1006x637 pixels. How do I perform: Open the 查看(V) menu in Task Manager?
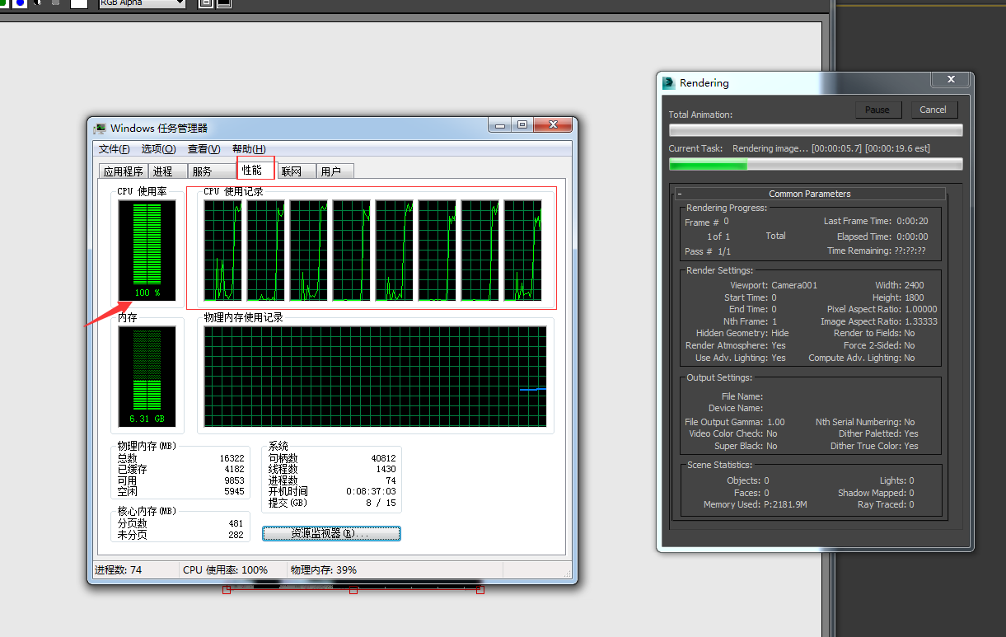coord(204,149)
